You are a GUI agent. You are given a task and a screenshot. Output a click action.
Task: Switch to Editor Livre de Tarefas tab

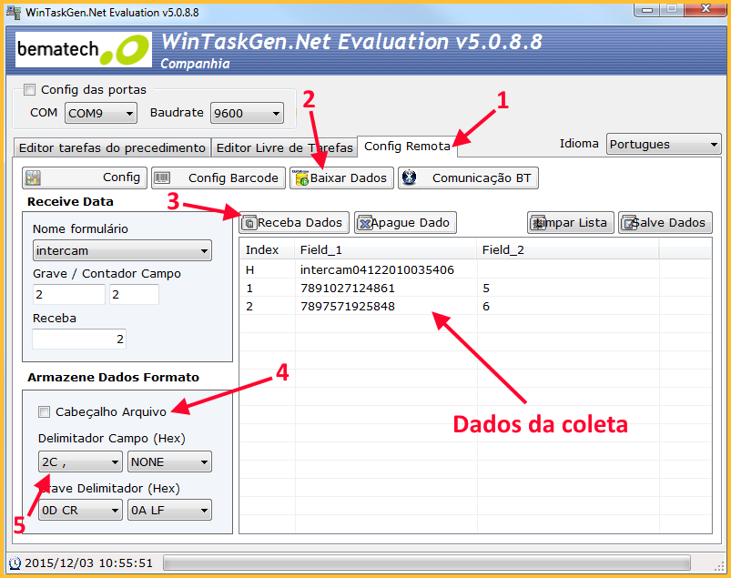click(x=284, y=147)
